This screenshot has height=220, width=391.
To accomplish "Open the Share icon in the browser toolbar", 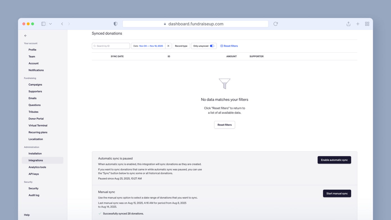I will tap(348, 24).
